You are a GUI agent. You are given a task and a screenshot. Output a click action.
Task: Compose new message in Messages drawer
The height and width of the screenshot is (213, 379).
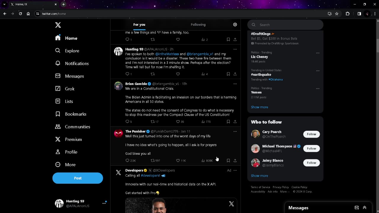pos(357,208)
